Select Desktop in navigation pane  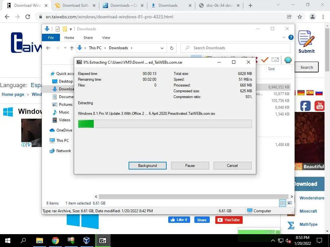point(62,81)
